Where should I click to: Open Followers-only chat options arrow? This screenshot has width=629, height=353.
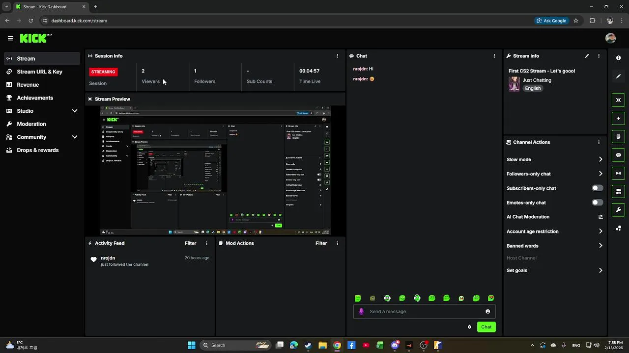pyautogui.click(x=600, y=174)
